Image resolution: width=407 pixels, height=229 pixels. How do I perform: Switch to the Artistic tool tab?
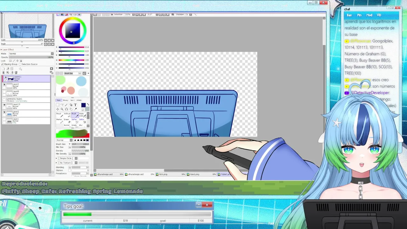point(79,100)
